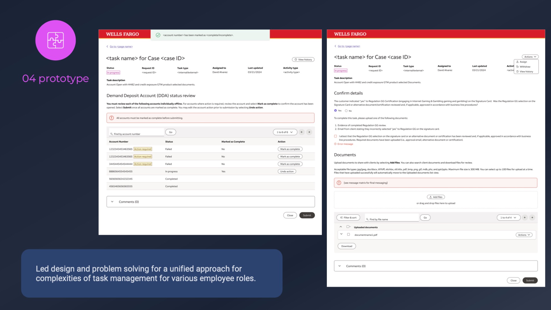Screen dimensions: 551x310
Task: Tick the checkbox beside documentname1.pdf
Action: 349,235
